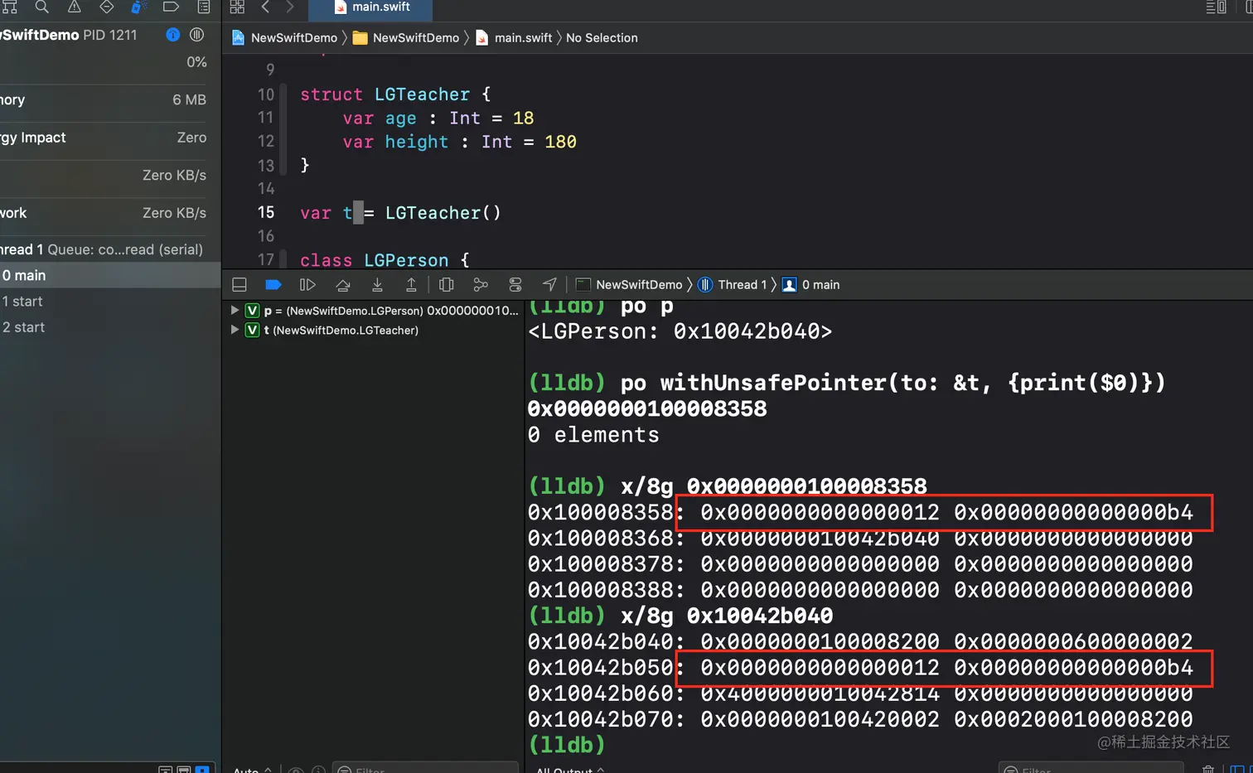Screen dimensions: 1253x773
Task: Open the Issue navigator warning icon
Action: [x=74, y=7]
